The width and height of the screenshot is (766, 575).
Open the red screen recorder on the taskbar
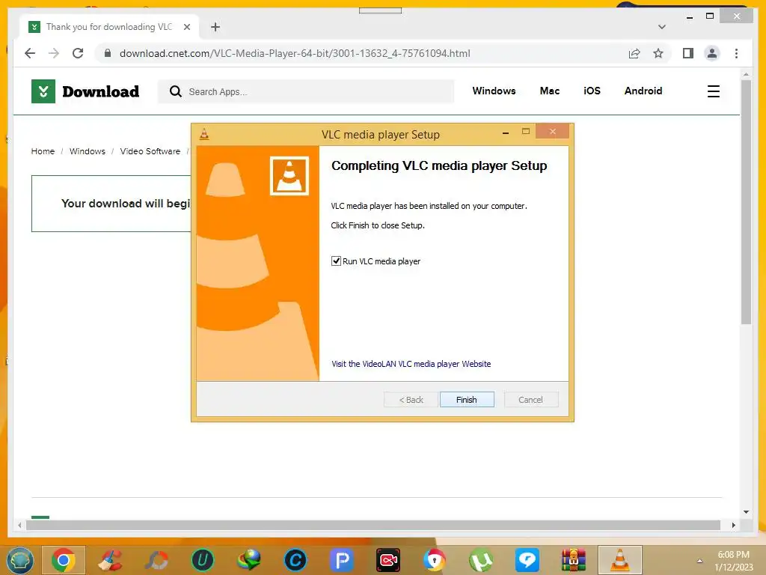coord(388,560)
